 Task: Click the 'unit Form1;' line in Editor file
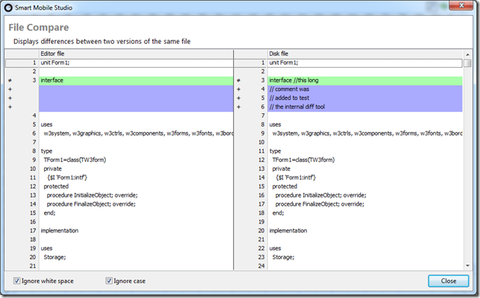pos(56,63)
